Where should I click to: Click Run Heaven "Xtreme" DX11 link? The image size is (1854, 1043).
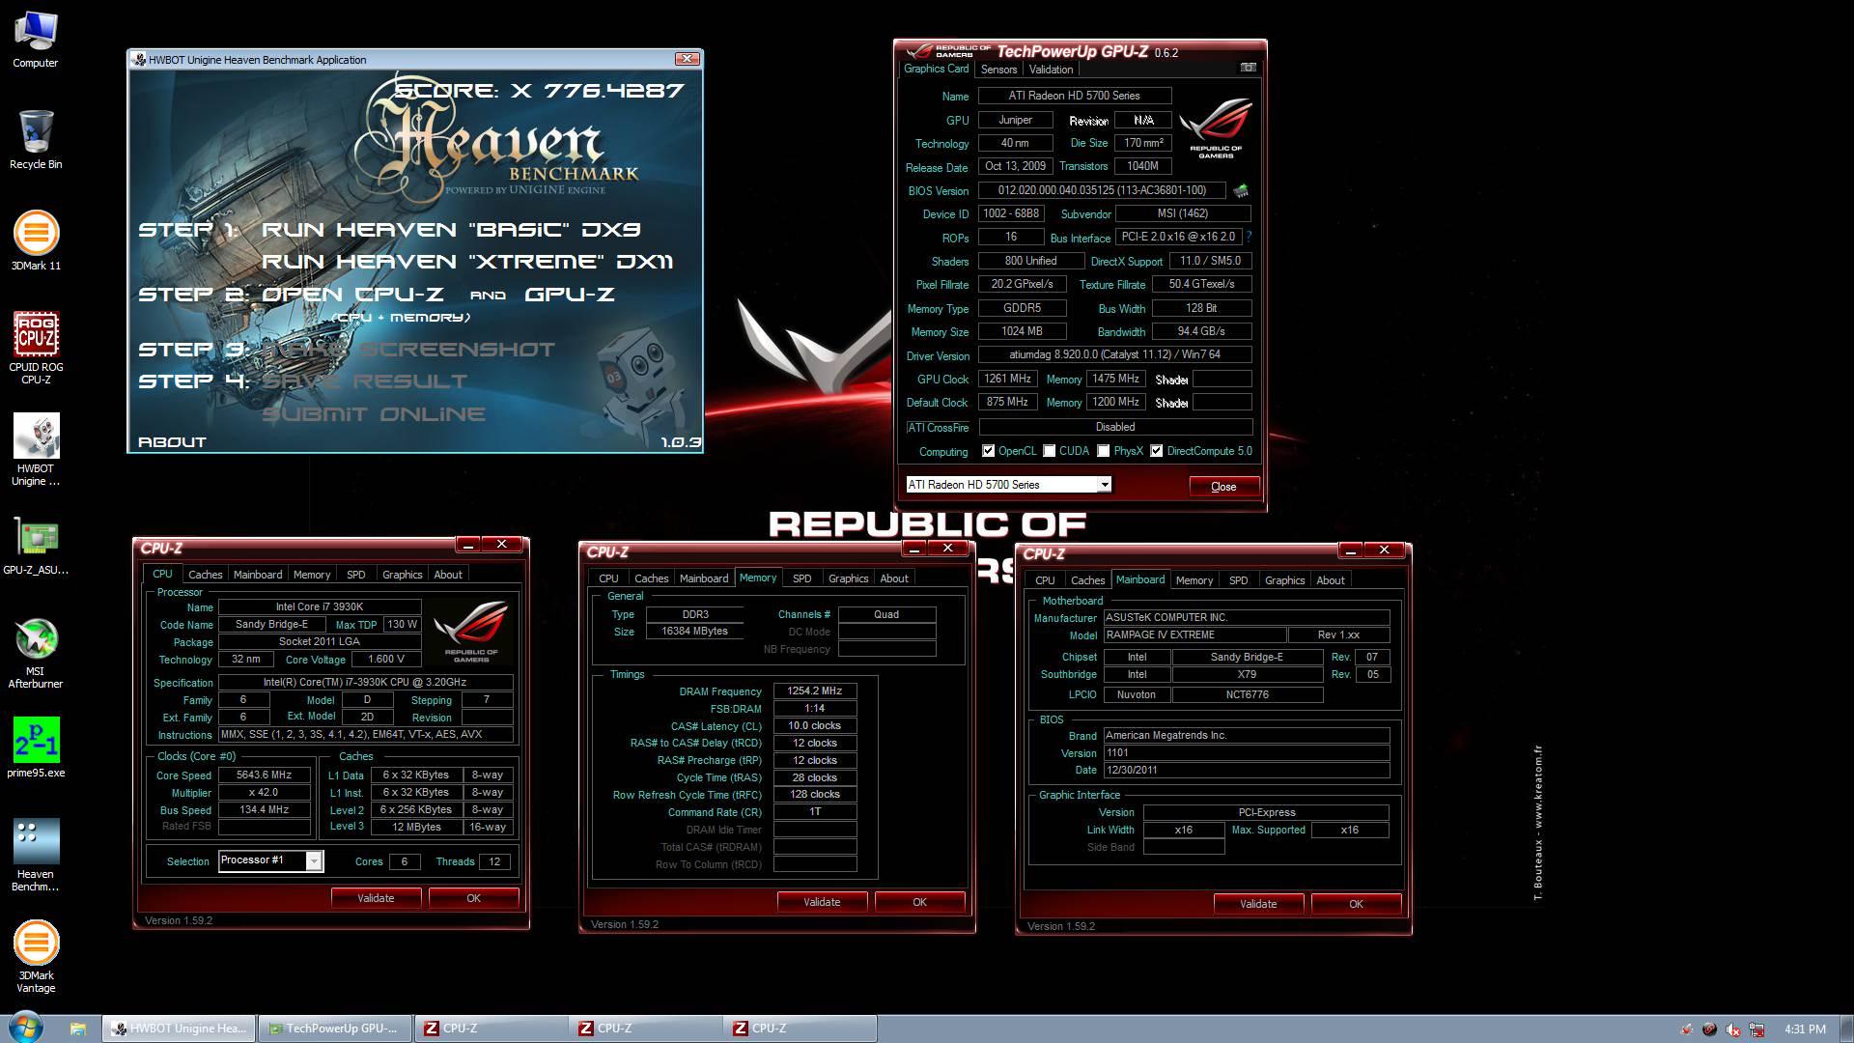coord(467,262)
